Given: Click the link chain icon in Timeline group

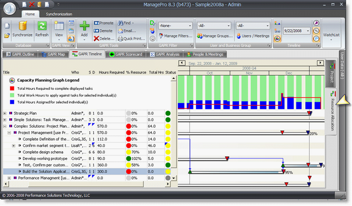Looking at the screenshot, I should pos(277,31).
